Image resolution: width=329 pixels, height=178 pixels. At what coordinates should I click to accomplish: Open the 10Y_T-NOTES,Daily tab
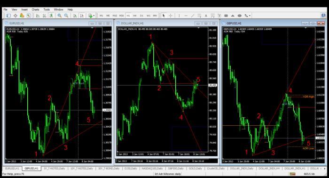tap(82, 169)
